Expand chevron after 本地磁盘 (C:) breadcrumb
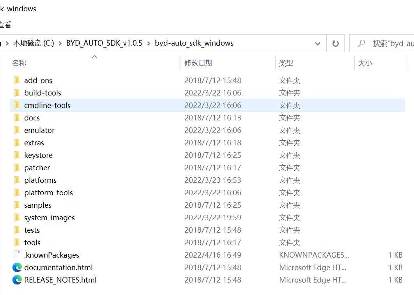This screenshot has height=295, width=414. 60,43
